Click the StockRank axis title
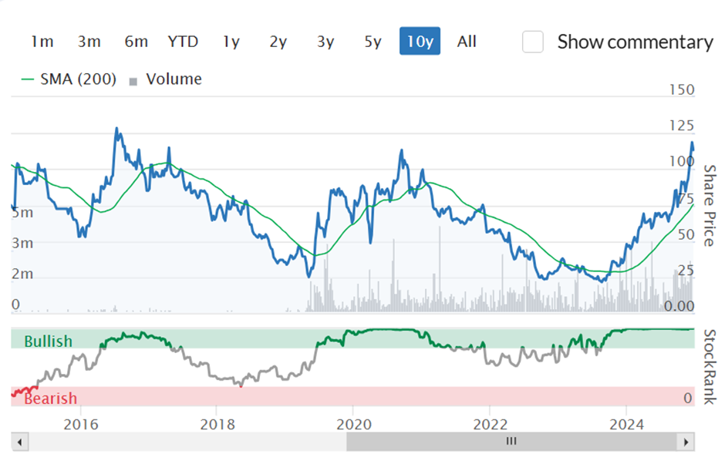This screenshot has height=461, width=725. click(710, 367)
